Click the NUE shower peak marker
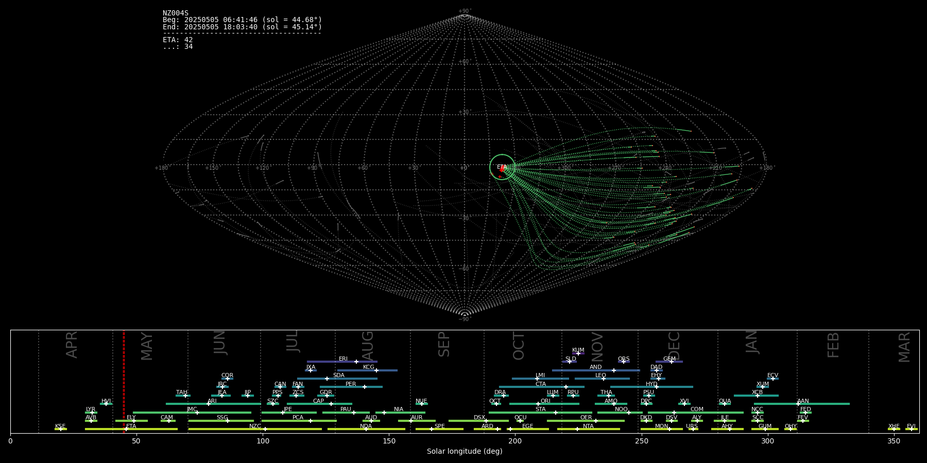The width and height of the screenshot is (927, 463). [422, 404]
